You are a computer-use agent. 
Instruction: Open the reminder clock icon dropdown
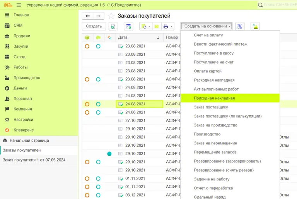pyautogui.click(x=145, y=26)
